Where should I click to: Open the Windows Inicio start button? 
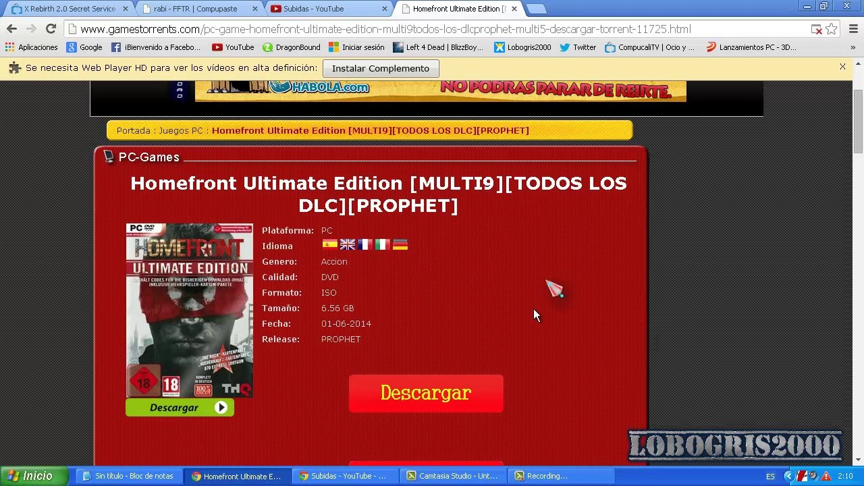(34, 476)
